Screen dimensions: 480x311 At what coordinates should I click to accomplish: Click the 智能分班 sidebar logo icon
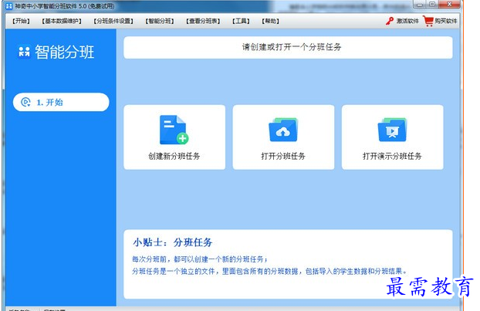click(24, 52)
